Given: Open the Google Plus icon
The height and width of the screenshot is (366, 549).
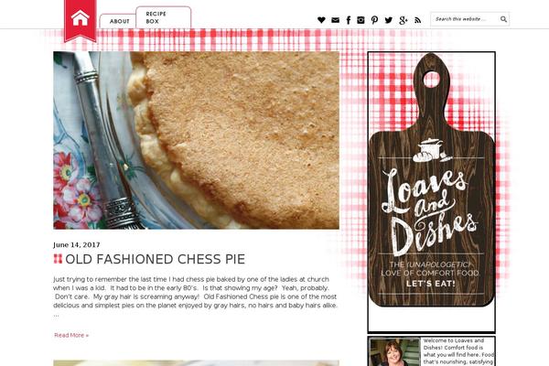Looking at the screenshot, I should click(x=404, y=20).
